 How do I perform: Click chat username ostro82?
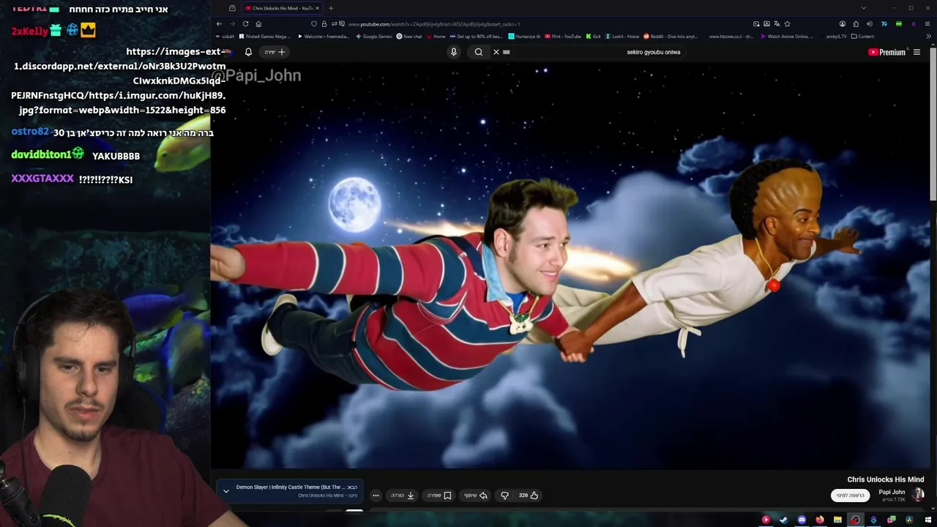tap(30, 132)
